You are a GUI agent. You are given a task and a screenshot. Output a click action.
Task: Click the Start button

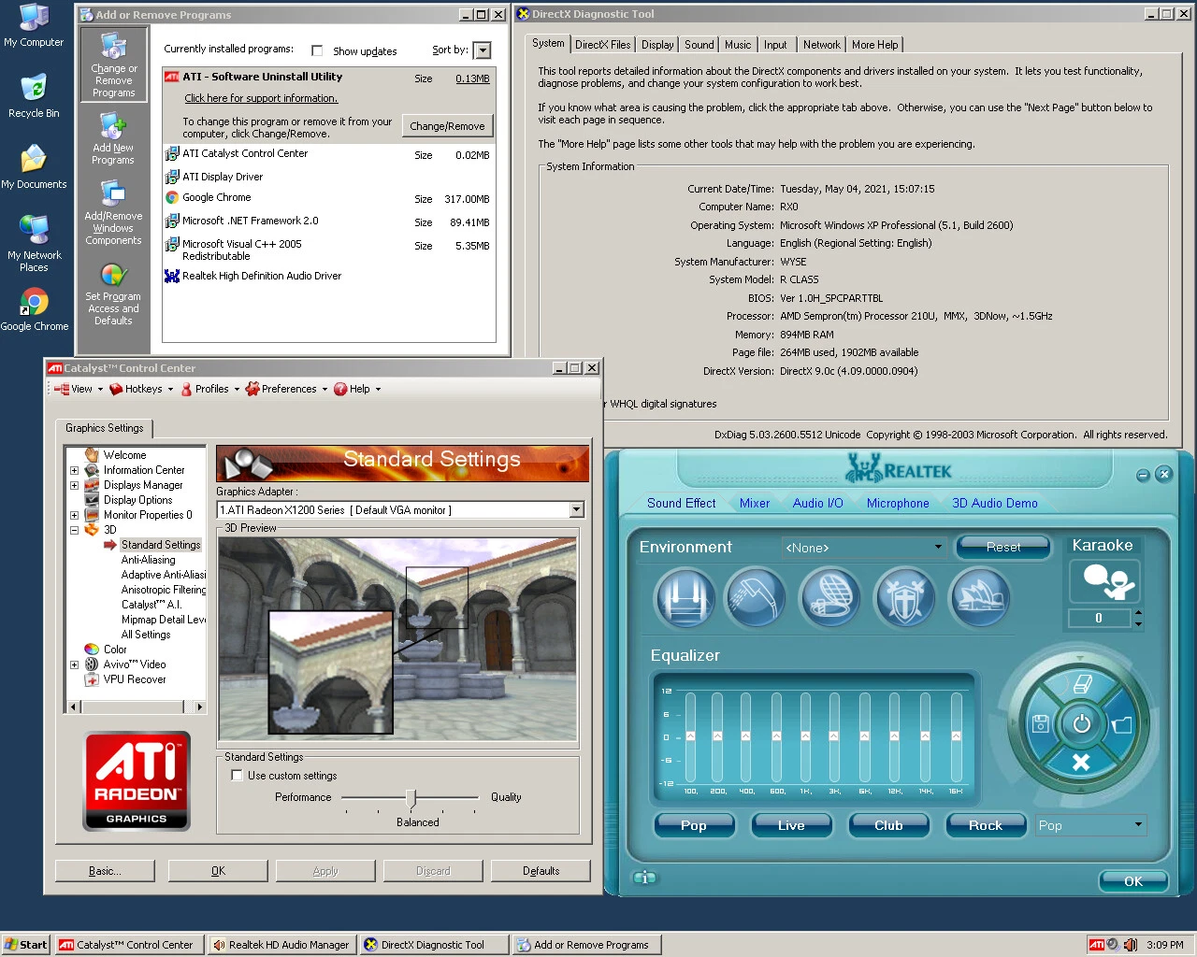point(25,945)
